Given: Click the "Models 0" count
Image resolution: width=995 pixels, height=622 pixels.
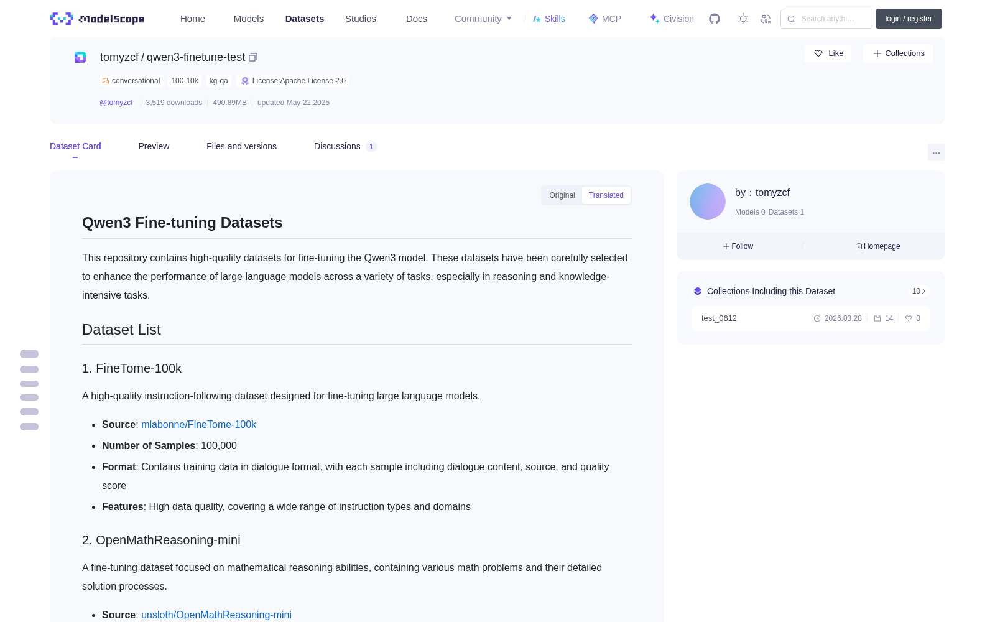Looking at the screenshot, I should (750, 212).
